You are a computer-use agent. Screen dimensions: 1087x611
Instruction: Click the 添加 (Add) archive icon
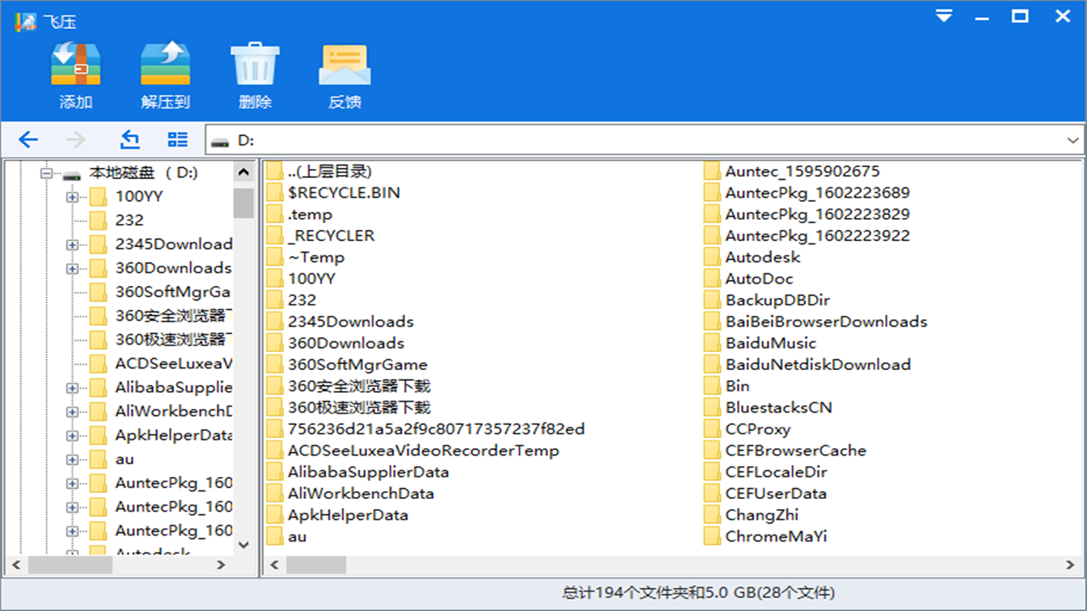[x=76, y=62]
